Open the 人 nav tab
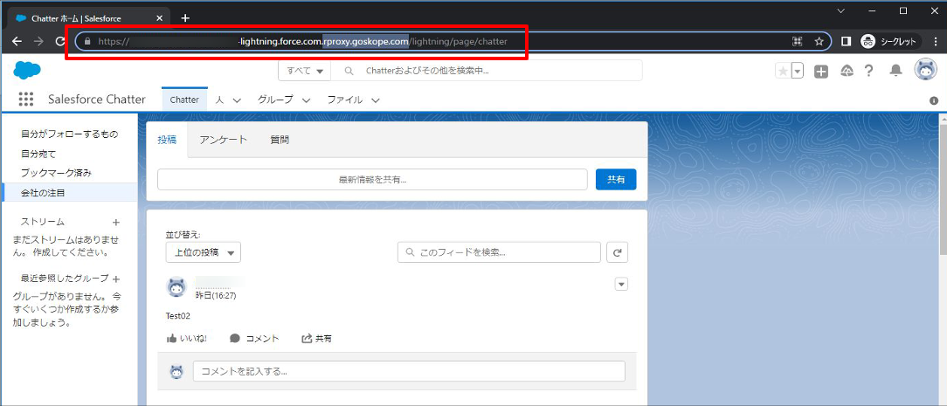 pos(220,100)
